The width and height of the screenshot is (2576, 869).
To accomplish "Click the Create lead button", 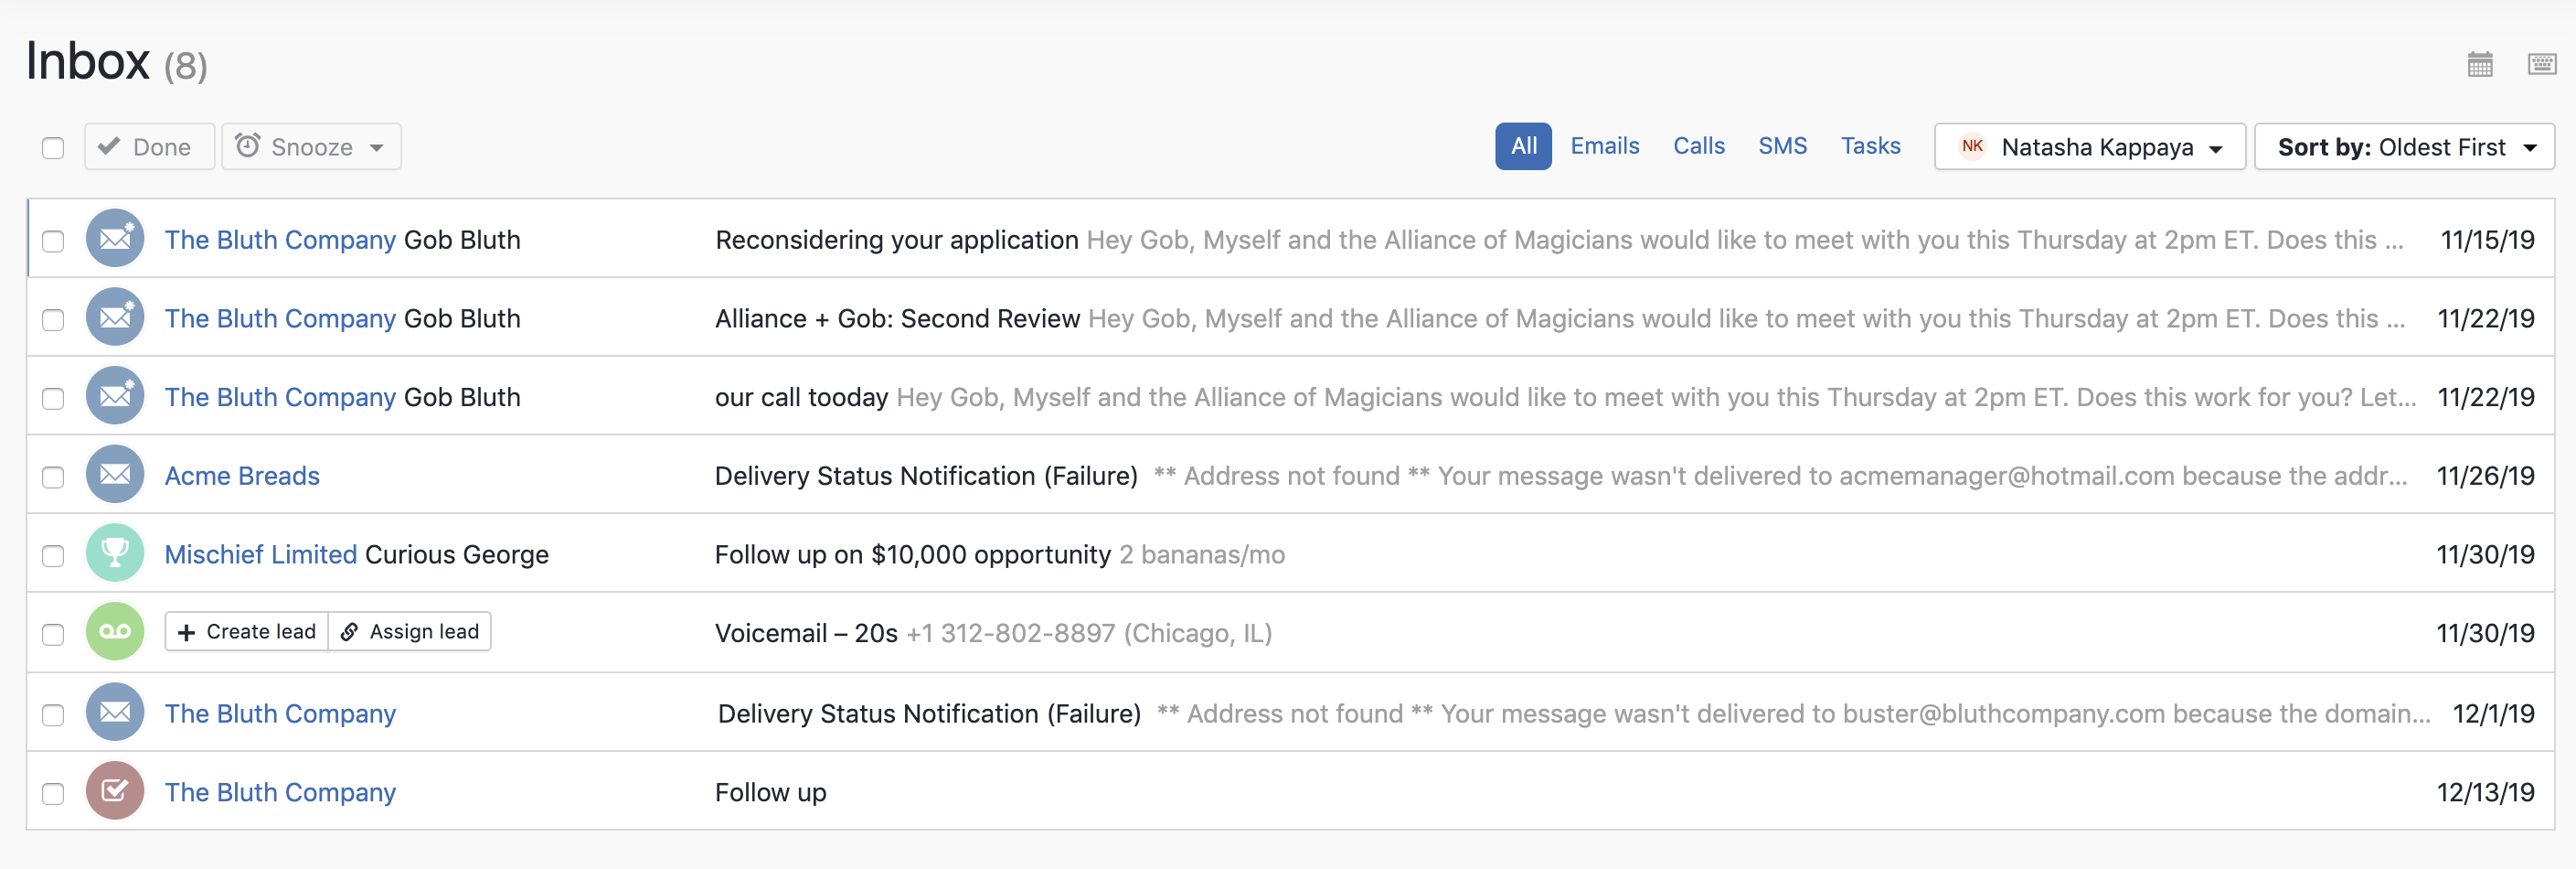I will [247, 632].
